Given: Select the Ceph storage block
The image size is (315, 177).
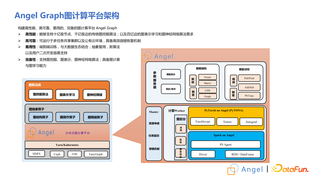Looking at the screenshot, I should click(x=57, y=154).
